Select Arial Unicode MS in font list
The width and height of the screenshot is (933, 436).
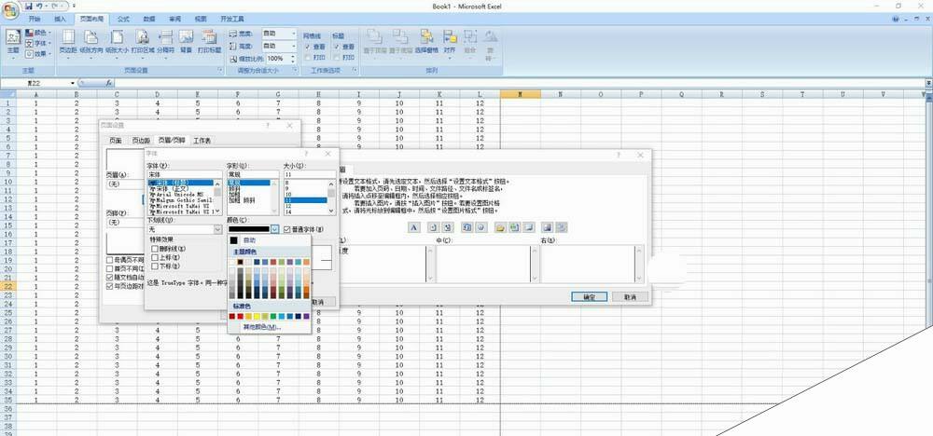180,194
